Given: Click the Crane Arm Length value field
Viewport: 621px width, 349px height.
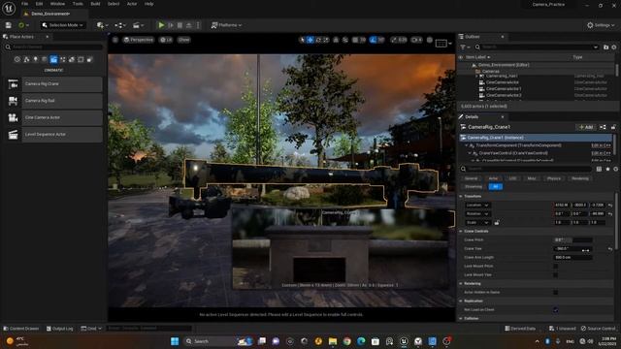Looking at the screenshot, I should tap(572, 258).
